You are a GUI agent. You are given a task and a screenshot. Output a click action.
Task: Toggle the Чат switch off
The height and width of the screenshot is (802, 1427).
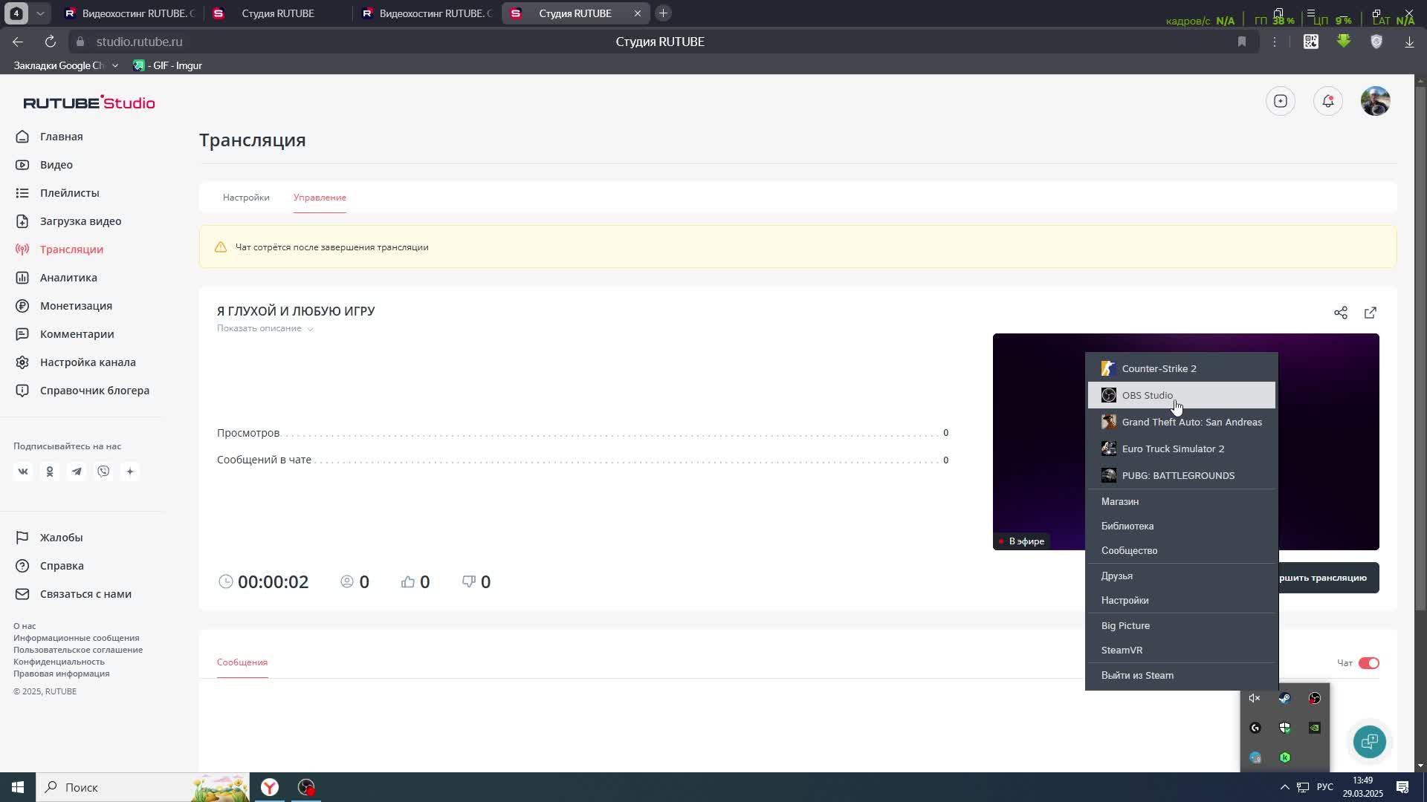(1369, 663)
